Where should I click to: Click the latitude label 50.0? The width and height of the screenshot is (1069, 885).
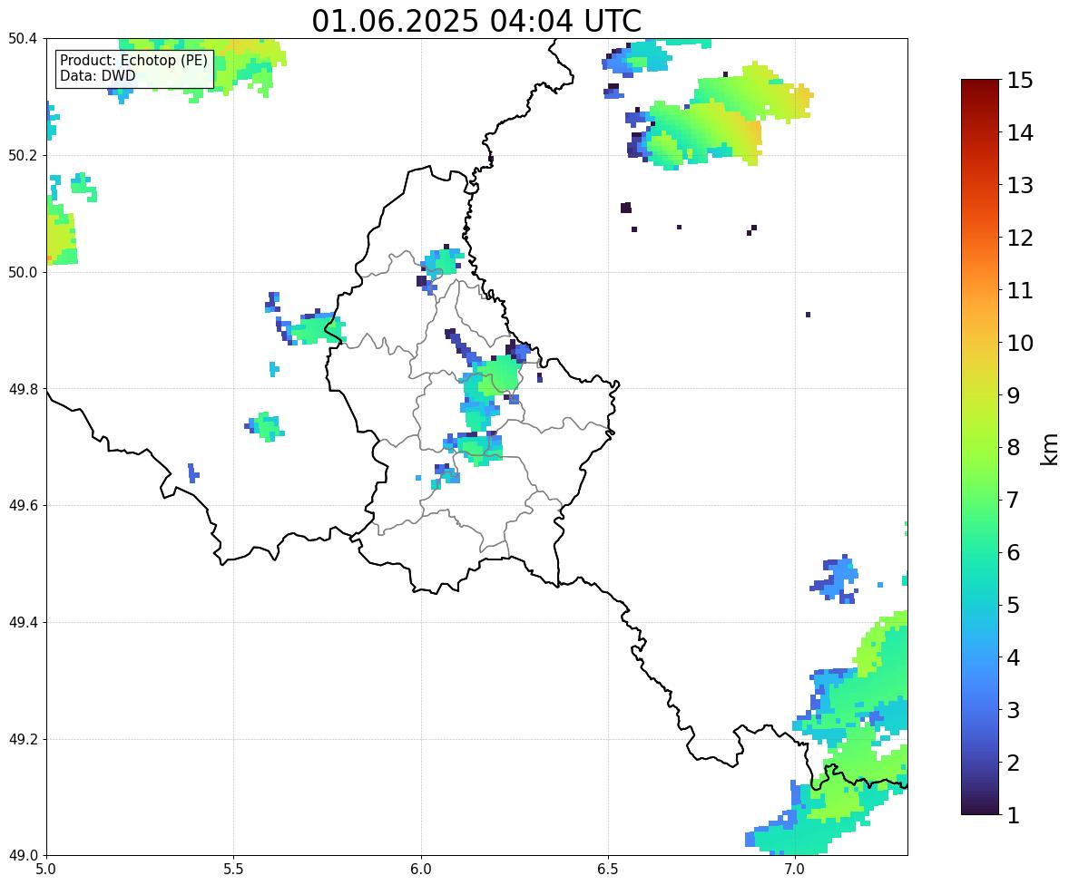pos(22,273)
